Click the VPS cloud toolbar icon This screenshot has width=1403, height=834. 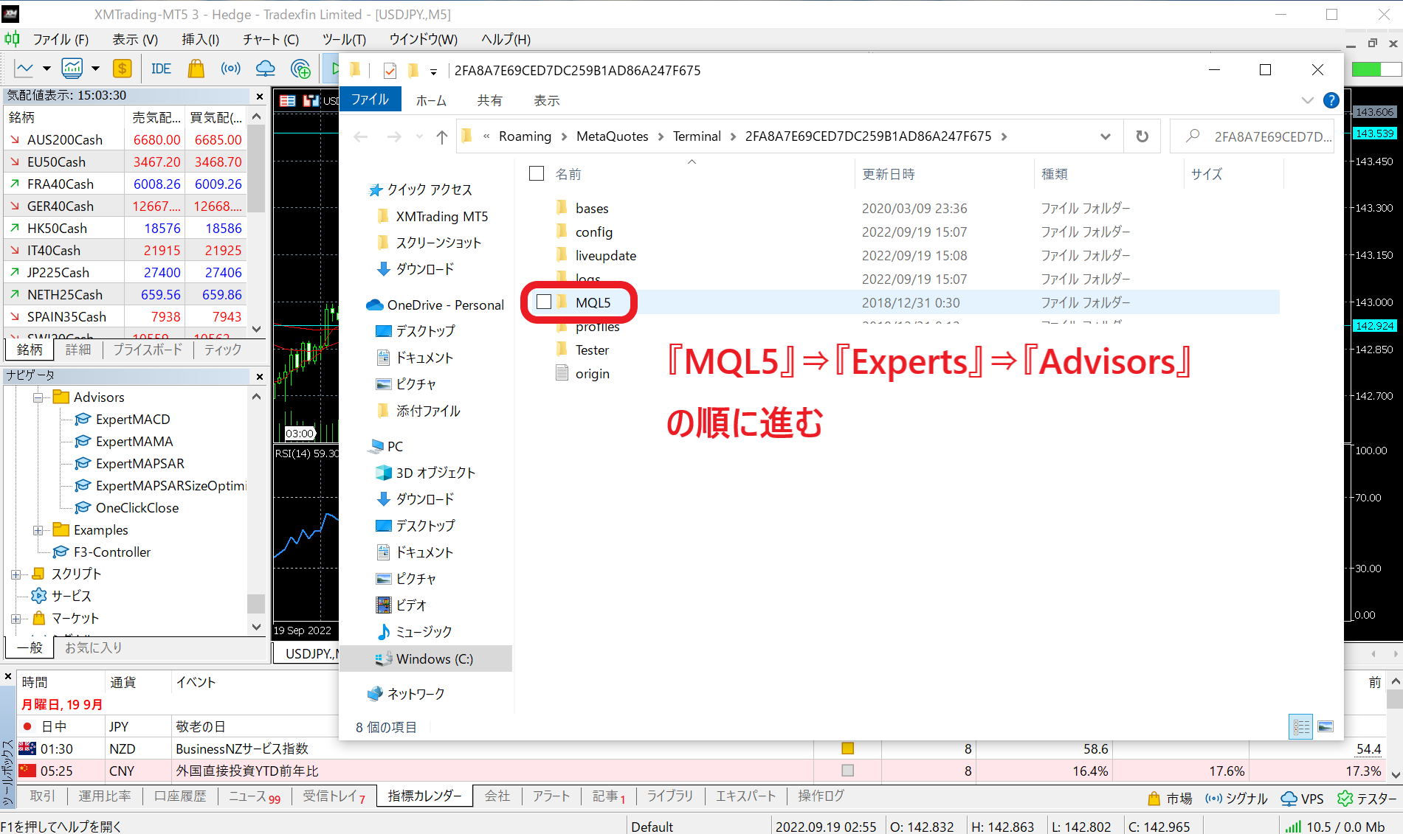[265, 69]
